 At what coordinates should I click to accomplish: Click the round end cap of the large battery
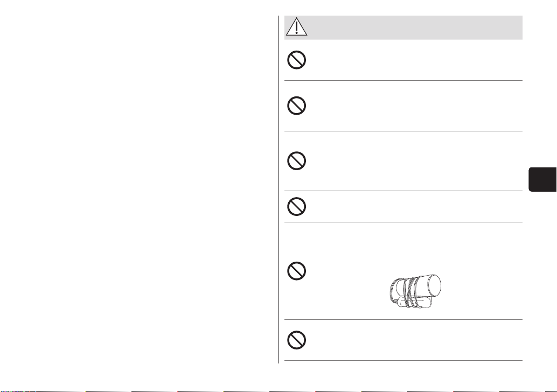(435, 285)
